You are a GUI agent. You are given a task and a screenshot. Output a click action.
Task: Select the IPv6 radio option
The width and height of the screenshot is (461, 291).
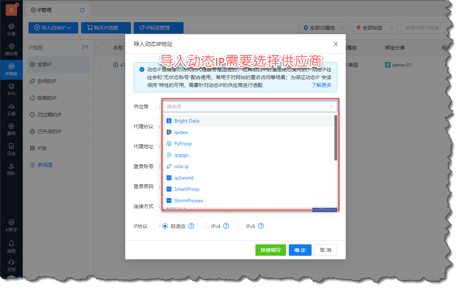[240, 226]
